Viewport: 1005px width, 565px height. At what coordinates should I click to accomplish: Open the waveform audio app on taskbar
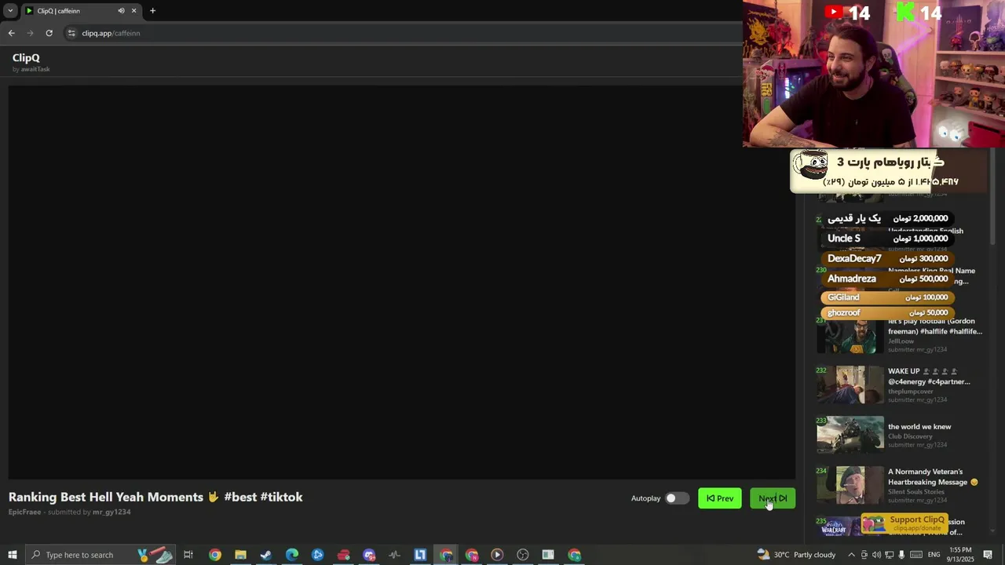pyautogui.click(x=394, y=555)
